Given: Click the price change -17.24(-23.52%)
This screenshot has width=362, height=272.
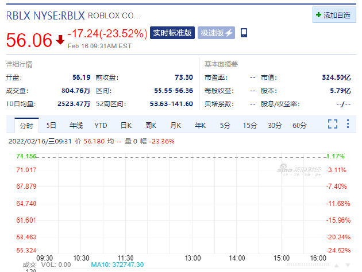Looking at the screenshot, I should click(107, 34).
